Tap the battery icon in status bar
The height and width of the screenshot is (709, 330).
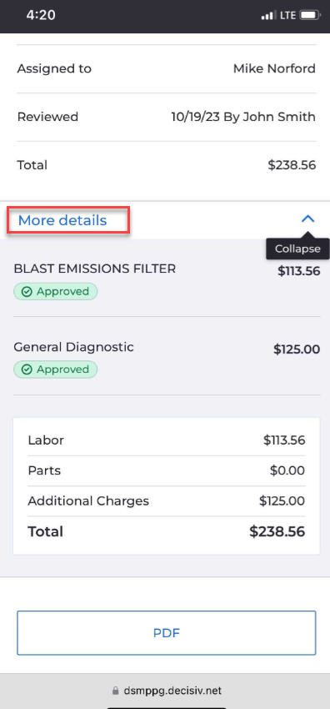click(310, 15)
